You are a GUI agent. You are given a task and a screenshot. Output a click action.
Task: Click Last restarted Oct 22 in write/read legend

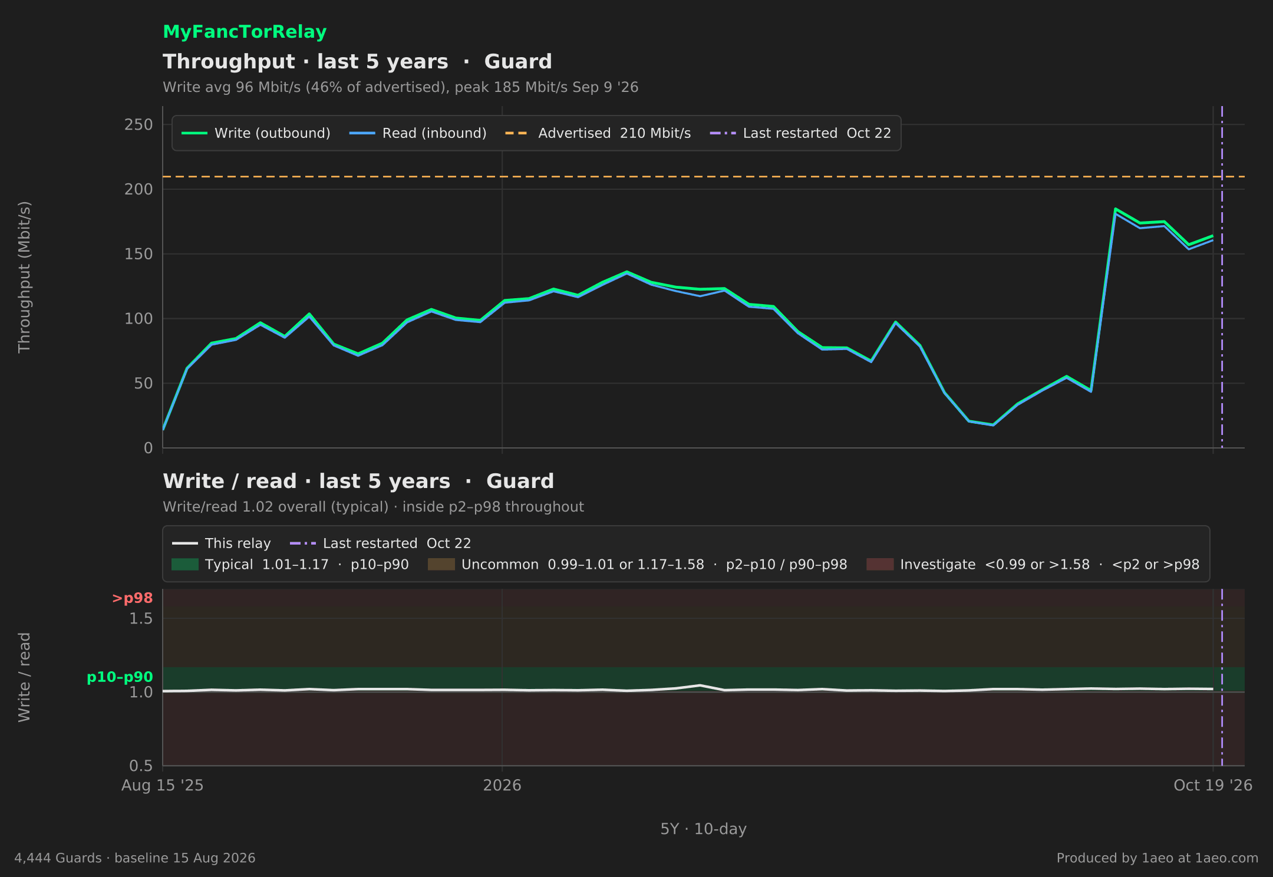[x=380, y=543]
